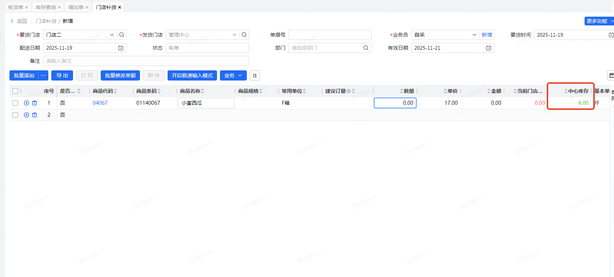The image size is (614, 277).
Task: Sort by 是否 column
Action: [x=79, y=91]
